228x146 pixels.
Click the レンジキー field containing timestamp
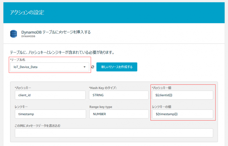[50, 114]
